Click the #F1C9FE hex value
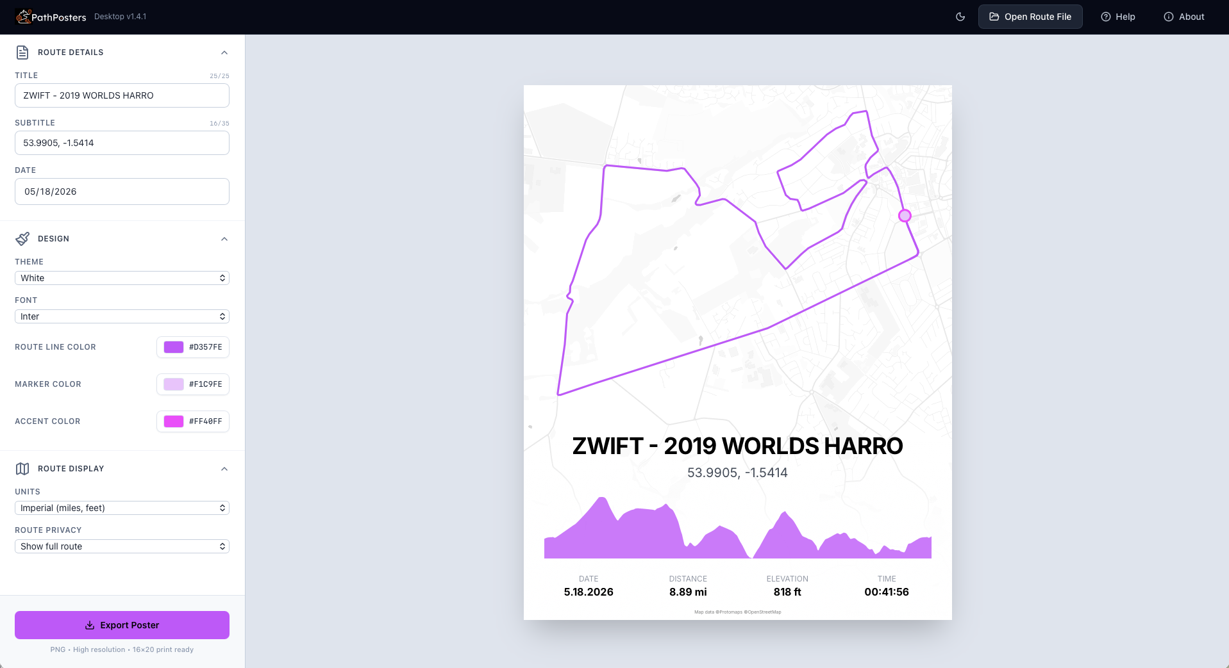This screenshot has width=1229, height=668. 206,384
